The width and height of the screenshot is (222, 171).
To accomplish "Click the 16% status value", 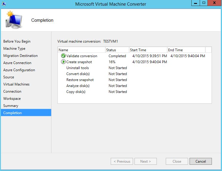I will 112,62.
